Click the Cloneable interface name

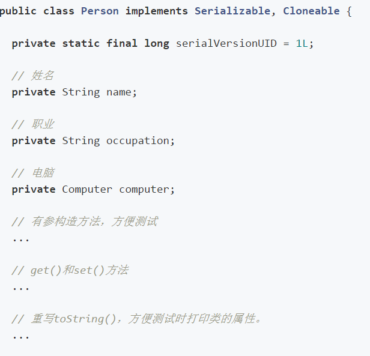(x=311, y=11)
